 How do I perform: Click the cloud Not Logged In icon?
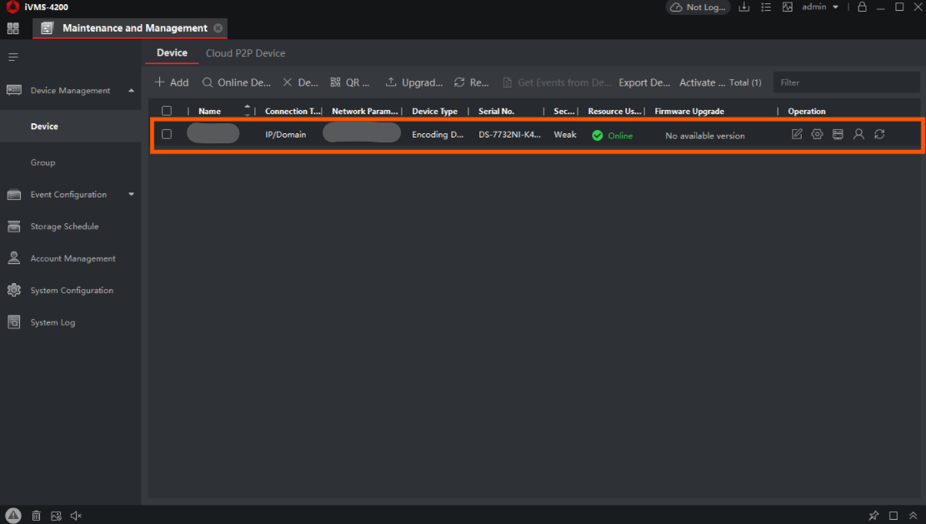(676, 7)
